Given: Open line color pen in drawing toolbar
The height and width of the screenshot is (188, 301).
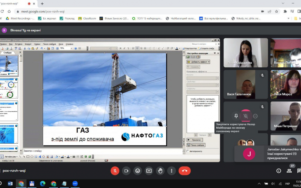Looking at the screenshot, I should point(62,157).
